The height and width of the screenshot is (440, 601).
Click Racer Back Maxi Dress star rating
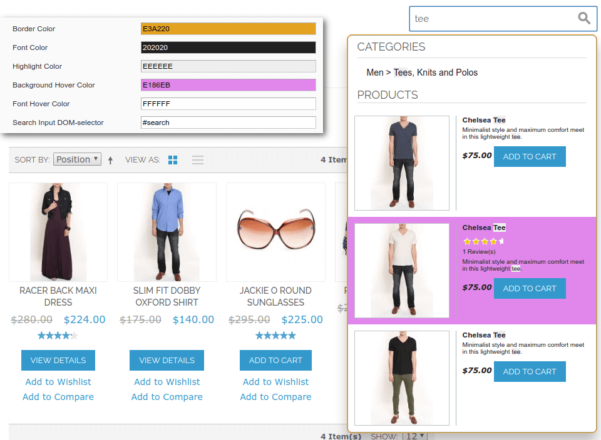pyautogui.click(x=58, y=336)
